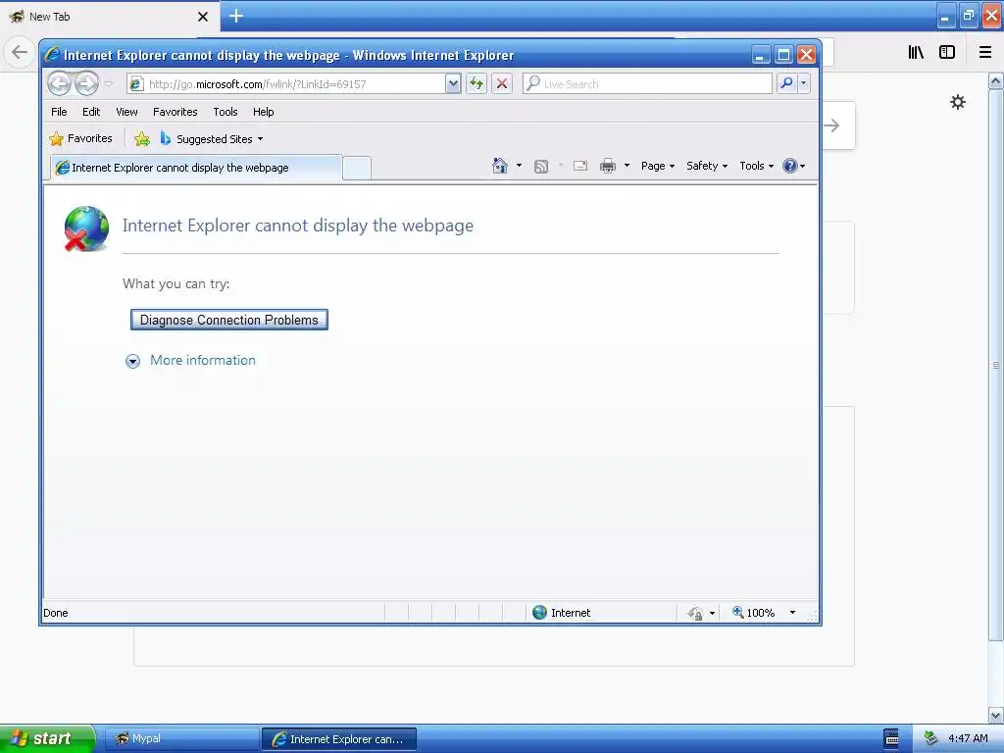
Task: Open the Help menu
Action: point(263,112)
